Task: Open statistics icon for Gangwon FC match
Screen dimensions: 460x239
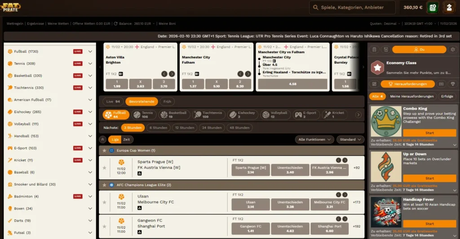Action: point(140,232)
